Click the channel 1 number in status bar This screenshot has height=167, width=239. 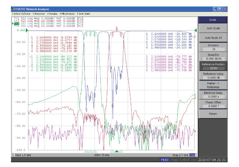[x=13, y=155]
